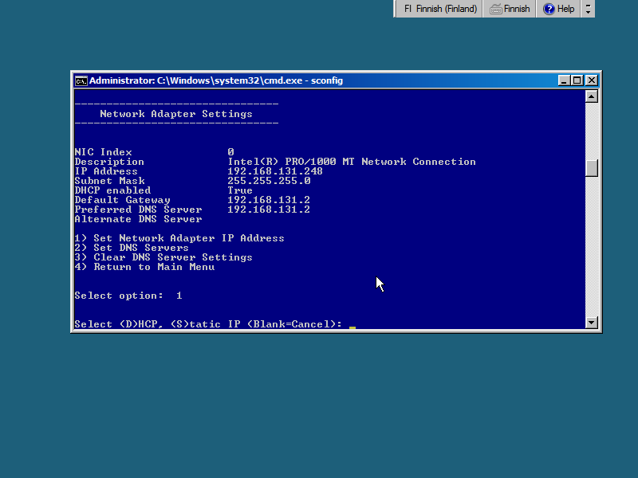Image resolution: width=638 pixels, height=478 pixels.
Task: Click the keyboard icon on the language bar
Action: 495,9
